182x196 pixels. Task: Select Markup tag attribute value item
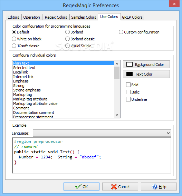pos(63,104)
